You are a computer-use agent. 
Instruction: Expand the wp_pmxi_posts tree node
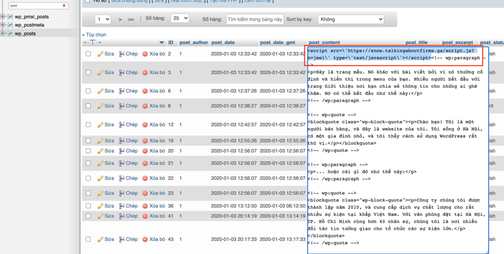tap(3, 17)
